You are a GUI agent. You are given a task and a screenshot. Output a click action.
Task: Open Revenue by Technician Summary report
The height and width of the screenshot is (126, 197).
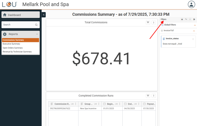pos(17,52)
